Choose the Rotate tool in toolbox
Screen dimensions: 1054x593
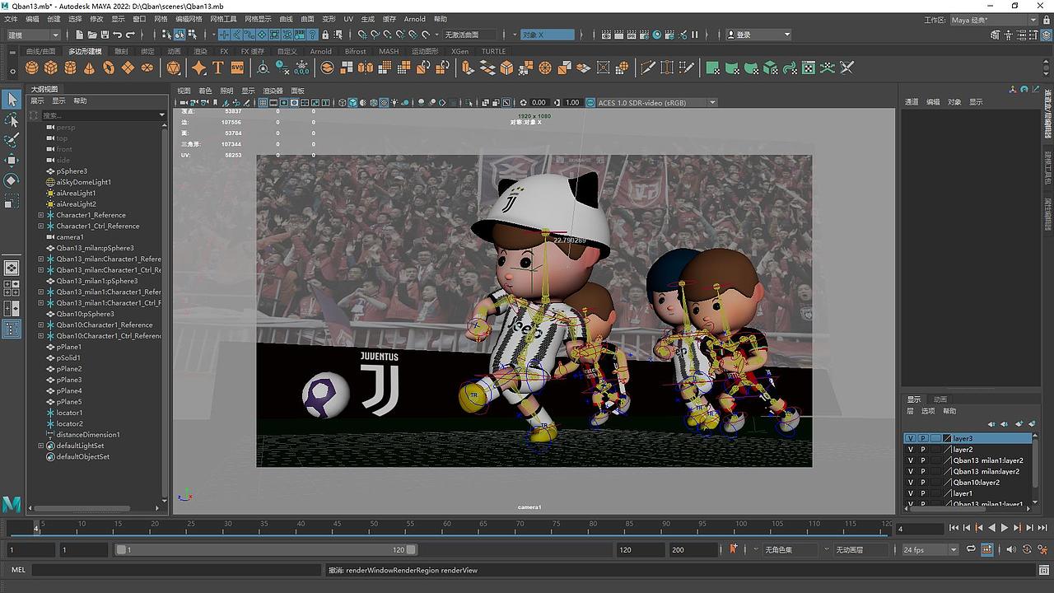[x=12, y=180]
